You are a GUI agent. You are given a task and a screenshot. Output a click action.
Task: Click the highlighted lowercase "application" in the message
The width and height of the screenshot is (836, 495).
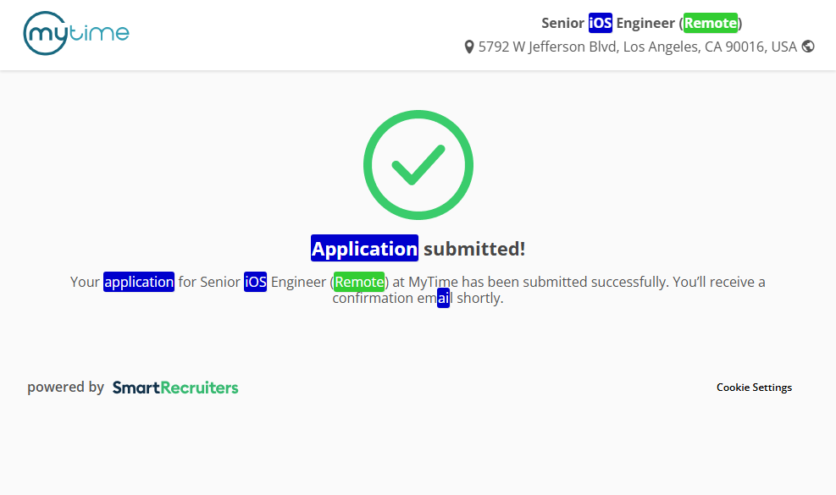tap(139, 282)
